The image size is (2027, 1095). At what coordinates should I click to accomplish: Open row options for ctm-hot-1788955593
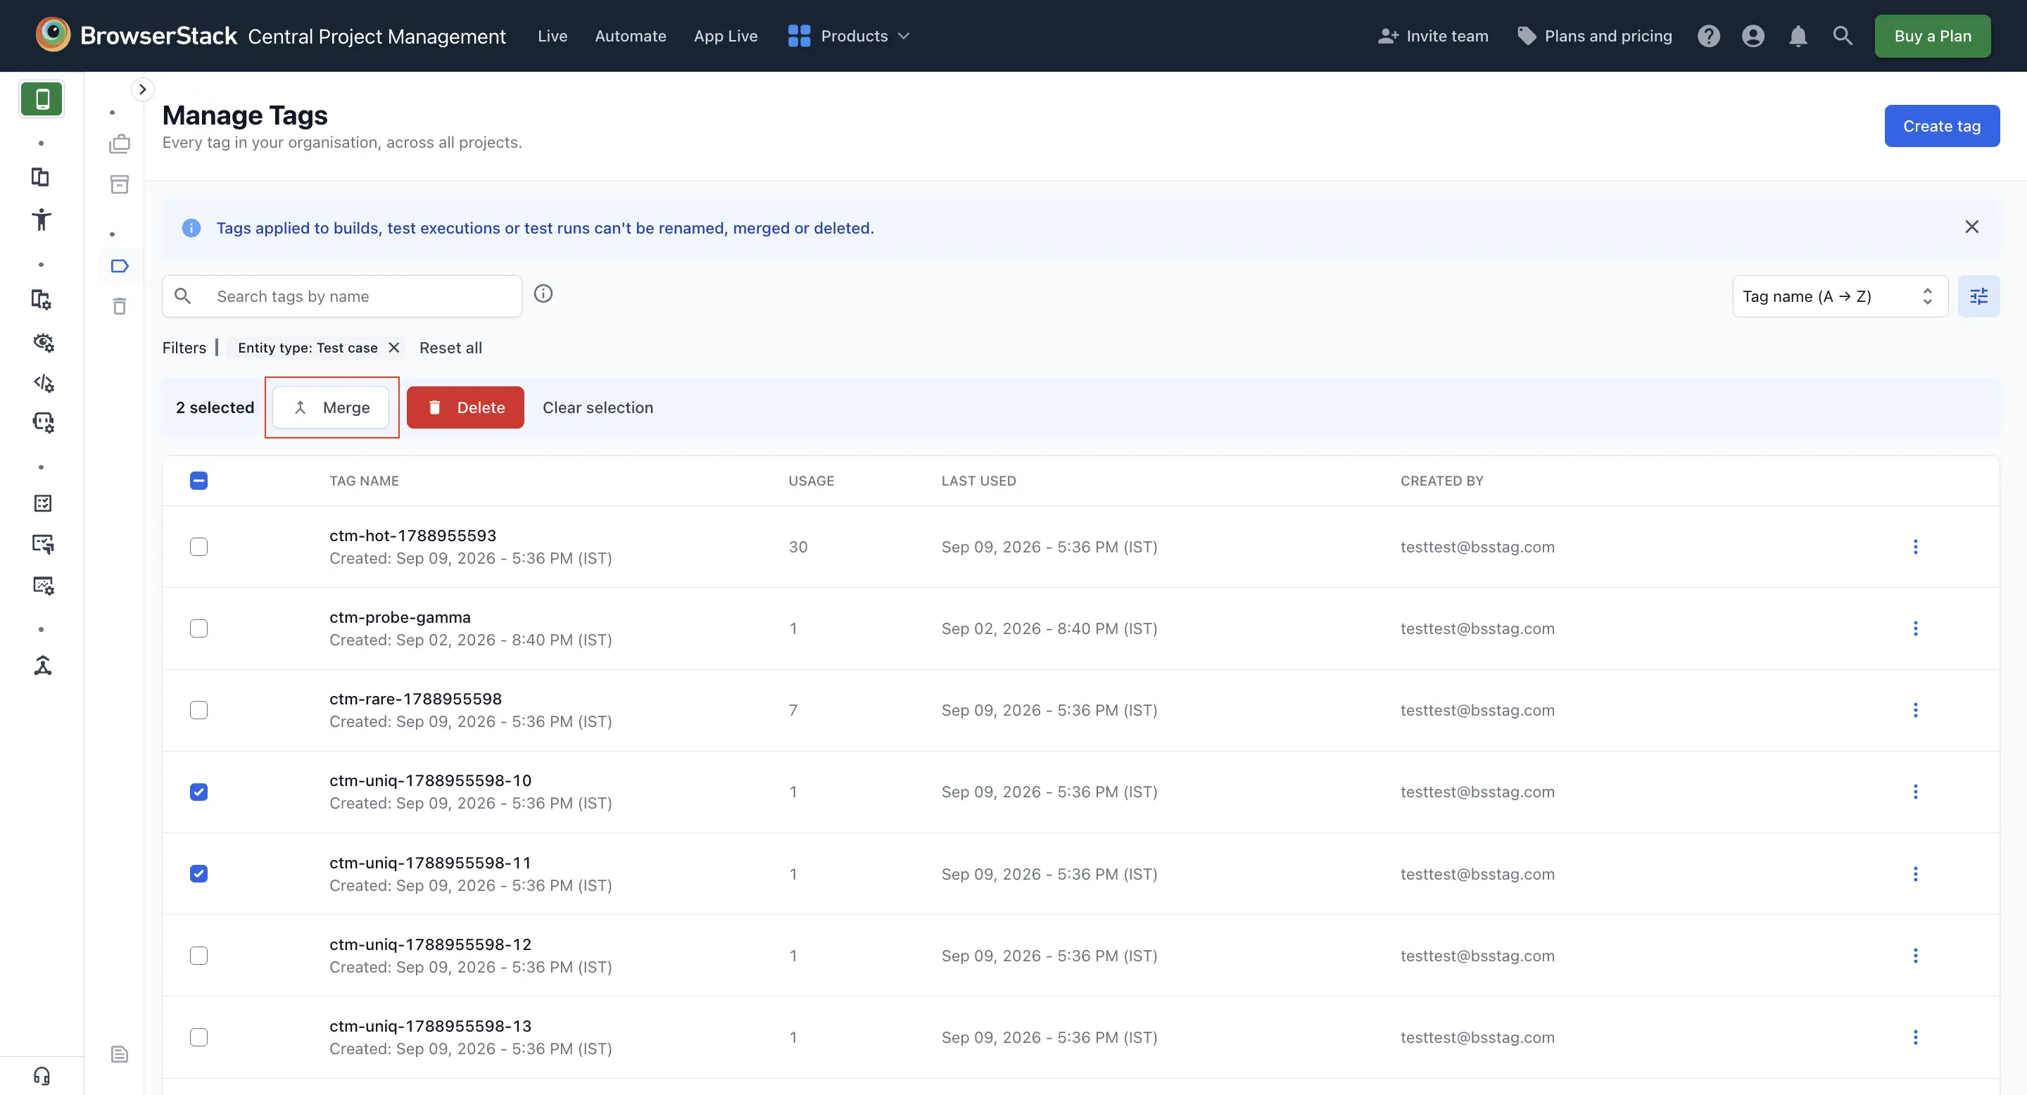coord(1915,547)
